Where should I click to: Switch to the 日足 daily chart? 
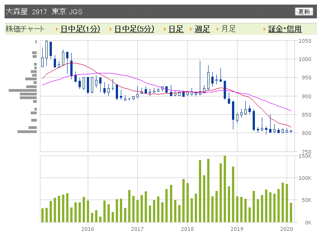point(175,29)
